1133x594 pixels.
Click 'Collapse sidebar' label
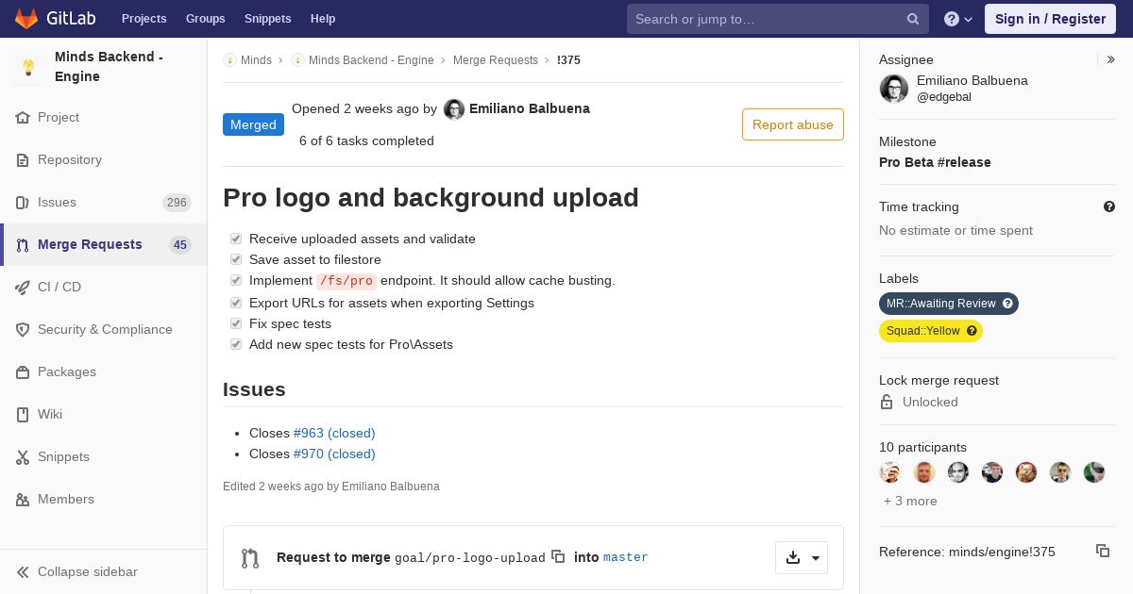[88, 572]
